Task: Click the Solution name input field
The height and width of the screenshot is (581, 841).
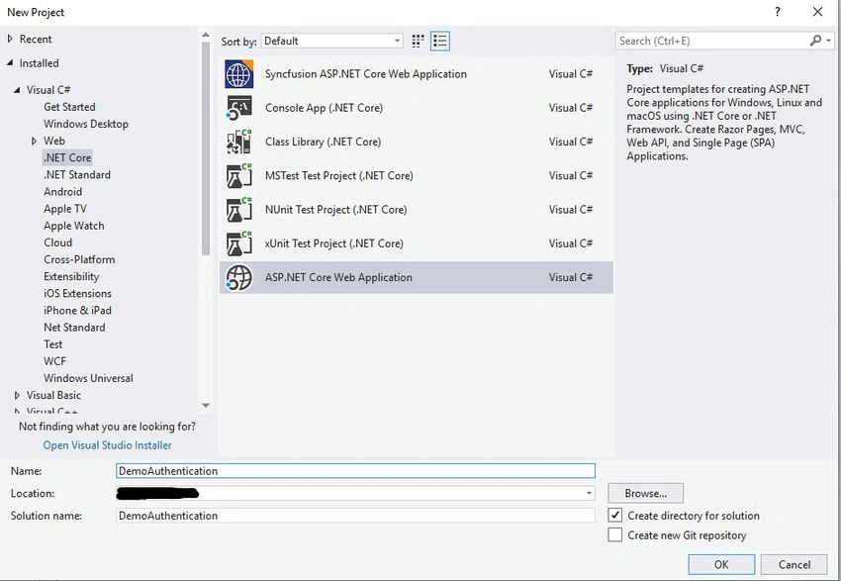Action: [x=355, y=516]
